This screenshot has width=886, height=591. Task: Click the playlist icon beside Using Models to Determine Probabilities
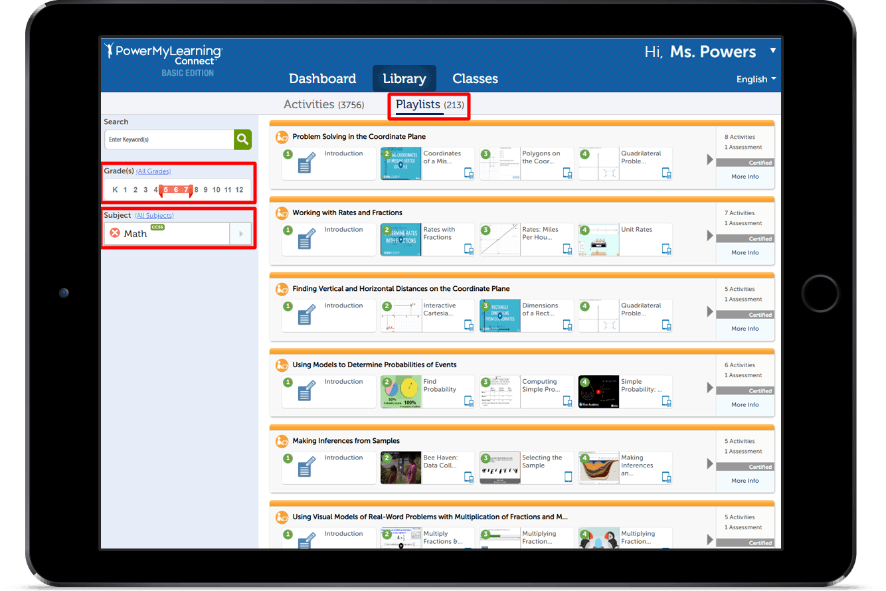coord(282,365)
